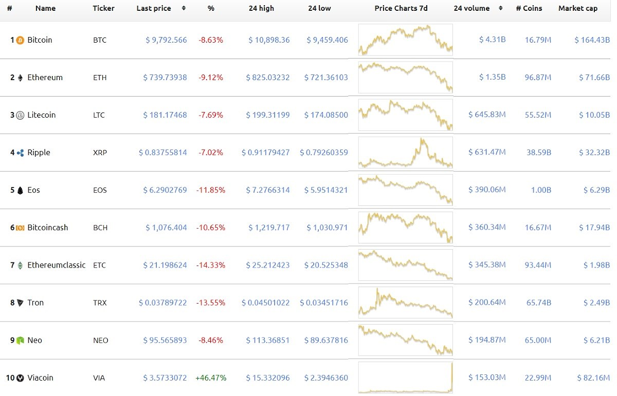Click the # Coins column header
Screen dimensions: 617x396
529,8
